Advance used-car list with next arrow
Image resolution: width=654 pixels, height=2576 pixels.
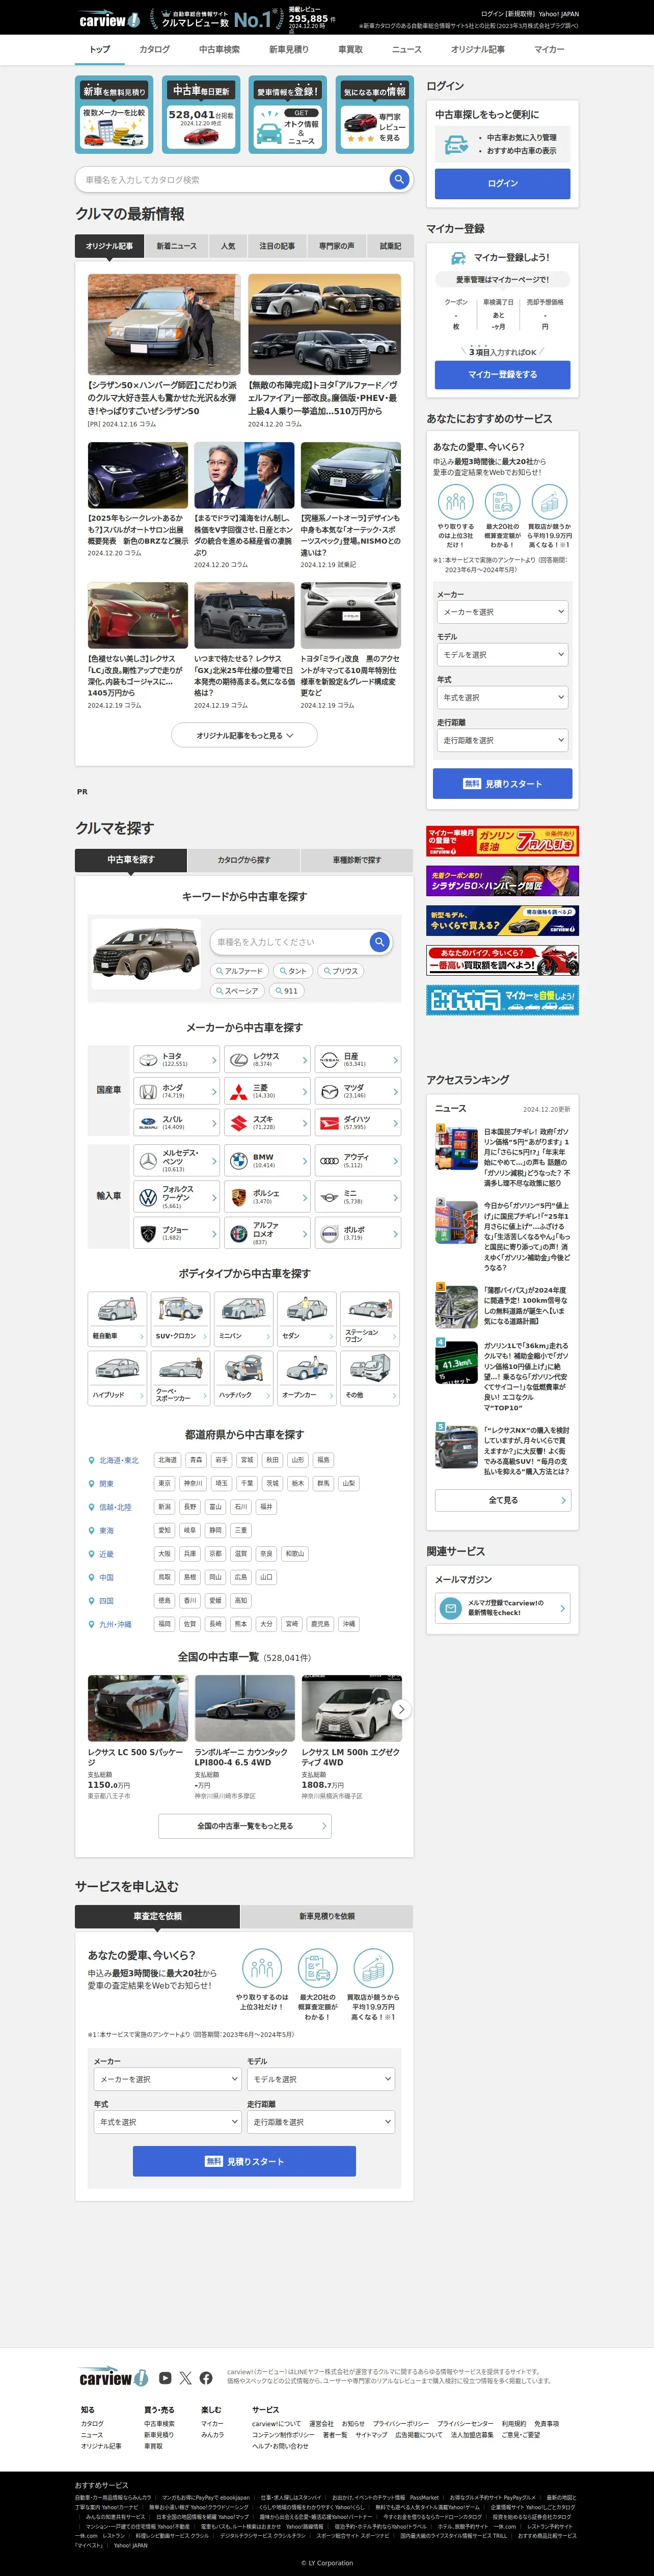pos(401,1710)
